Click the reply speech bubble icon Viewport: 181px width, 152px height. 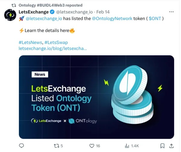(21, 146)
